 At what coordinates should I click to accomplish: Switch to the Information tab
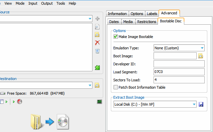[x=118, y=14]
